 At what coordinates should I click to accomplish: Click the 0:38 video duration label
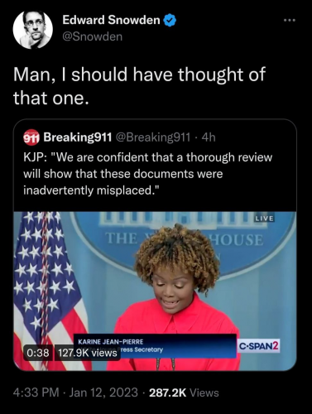[x=38, y=353]
